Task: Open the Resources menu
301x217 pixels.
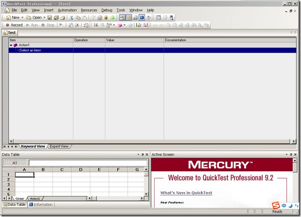Action: (89, 10)
